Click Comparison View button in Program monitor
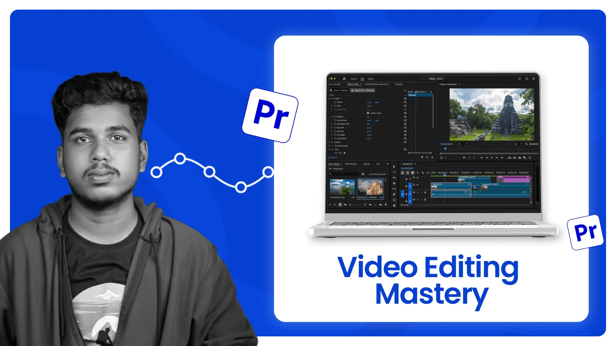616x346 pixels. click(525, 158)
